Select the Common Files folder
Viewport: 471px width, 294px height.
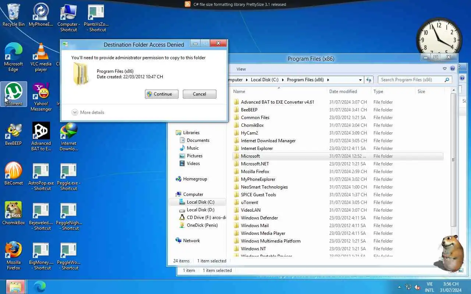pyautogui.click(x=255, y=118)
